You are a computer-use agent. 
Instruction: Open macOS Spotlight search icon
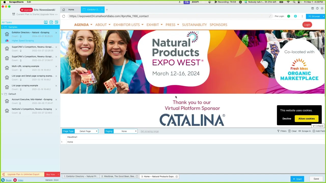294,2
